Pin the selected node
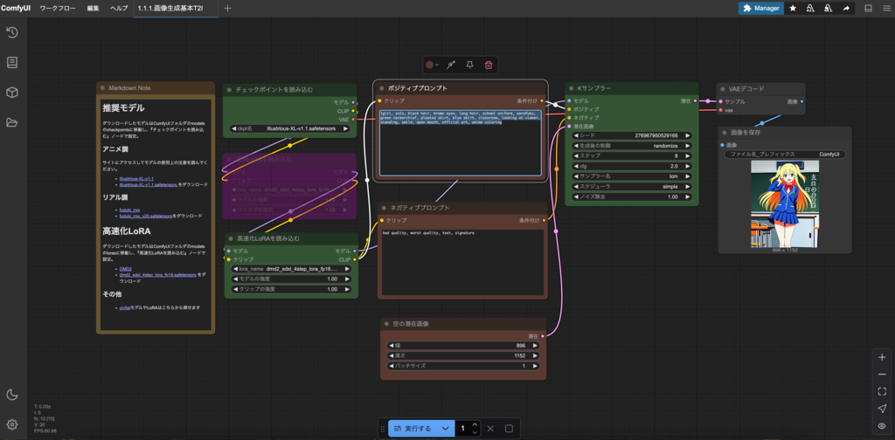This screenshot has width=895, height=440. click(469, 65)
